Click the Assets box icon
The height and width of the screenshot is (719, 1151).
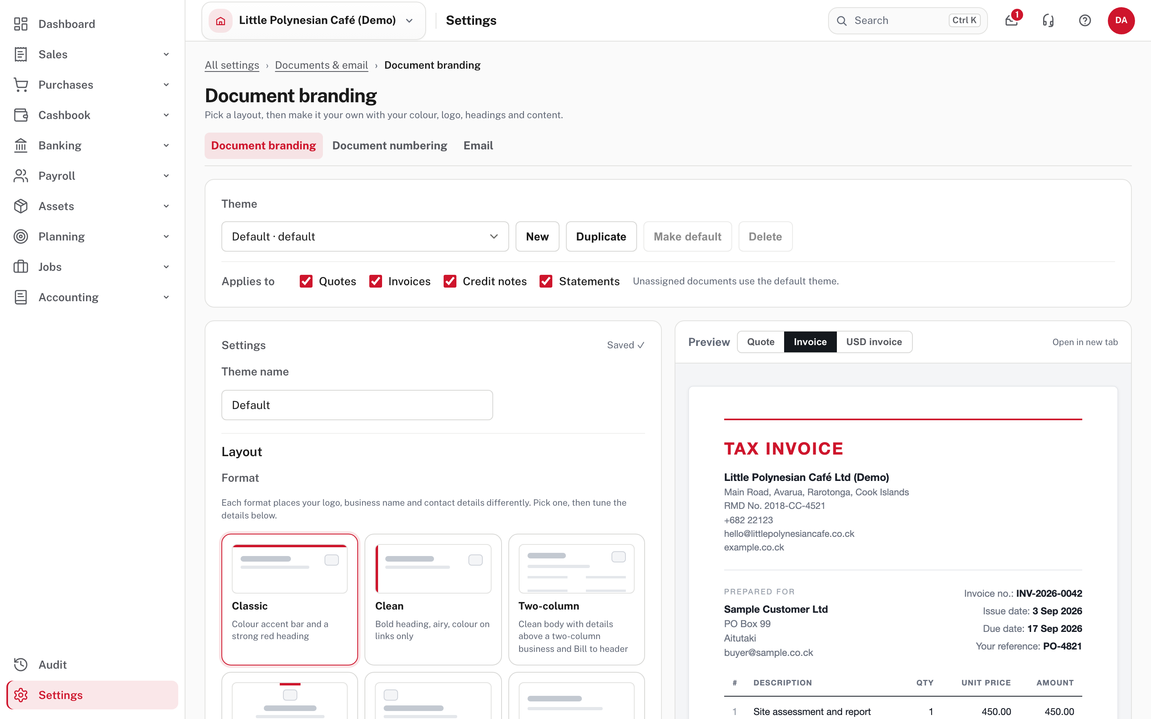(20, 207)
